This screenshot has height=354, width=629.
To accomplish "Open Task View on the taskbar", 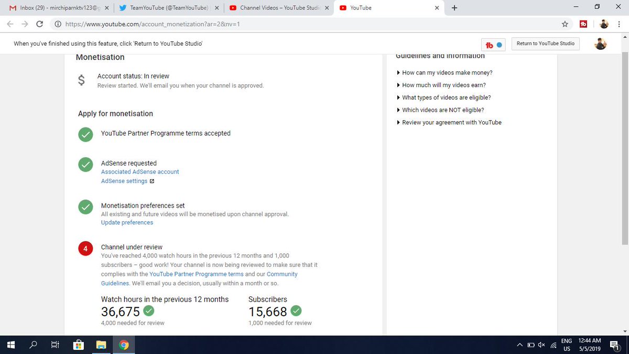I will 55,345.
